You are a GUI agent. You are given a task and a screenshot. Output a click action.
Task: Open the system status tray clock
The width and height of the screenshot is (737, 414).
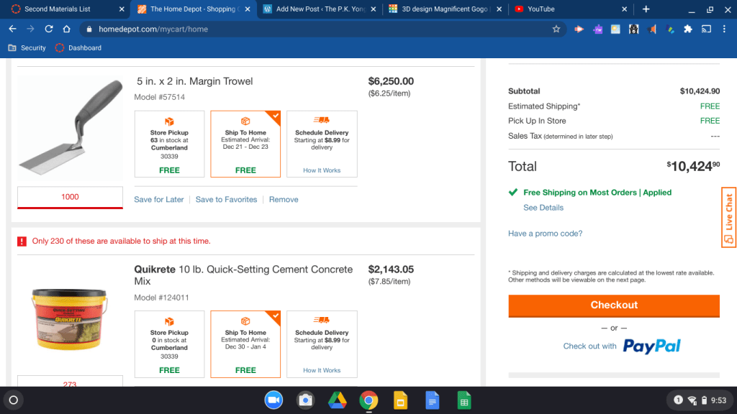pyautogui.click(x=718, y=400)
